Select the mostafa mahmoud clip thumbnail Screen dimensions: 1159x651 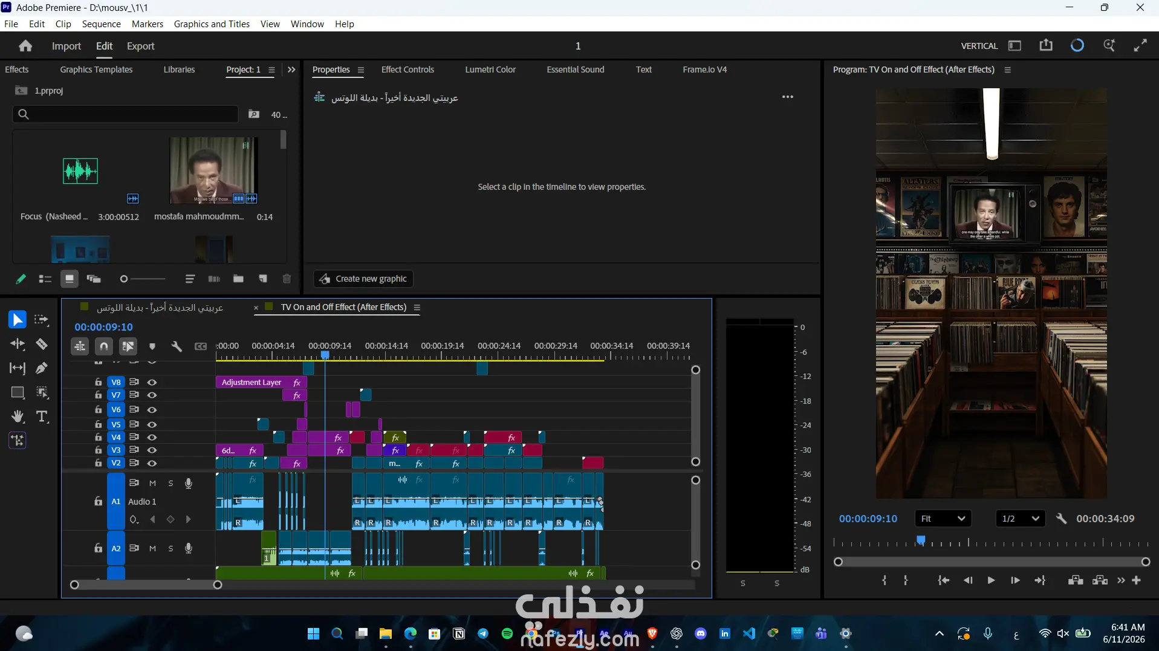(213, 170)
